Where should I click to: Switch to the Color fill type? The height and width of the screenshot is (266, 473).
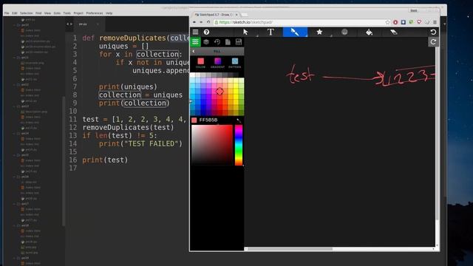pyautogui.click(x=200, y=63)
